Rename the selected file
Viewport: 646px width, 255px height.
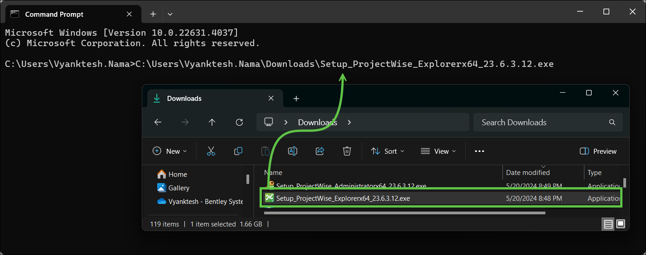(x=293, y=151)
